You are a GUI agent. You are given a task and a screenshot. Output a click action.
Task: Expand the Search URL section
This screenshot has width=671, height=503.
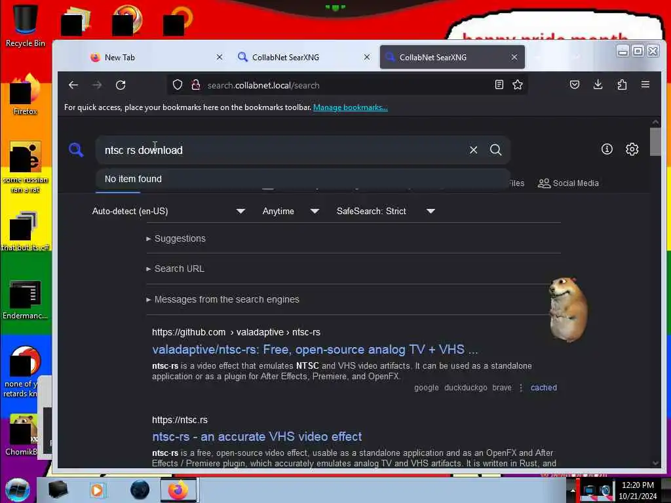pyautogui.click(x=176, y=269)
